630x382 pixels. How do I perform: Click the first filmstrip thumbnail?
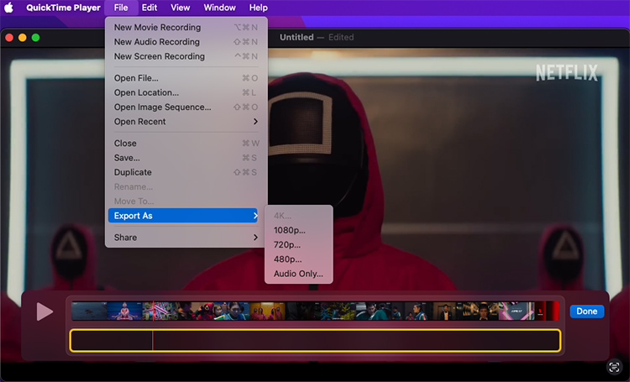click(x=89, y=311)
